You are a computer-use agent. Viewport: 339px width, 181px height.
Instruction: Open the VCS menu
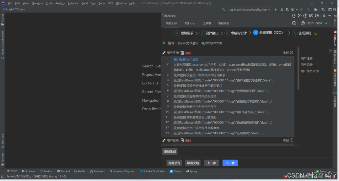pyautogui.click(x=110, y=3)
